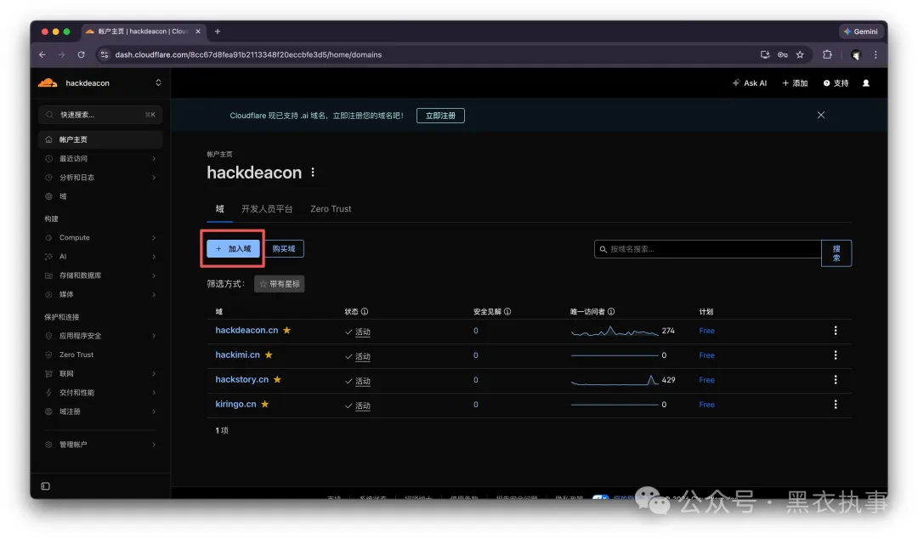
Task: Toggle the star on hackimi.cn
Action: point(269,355)
